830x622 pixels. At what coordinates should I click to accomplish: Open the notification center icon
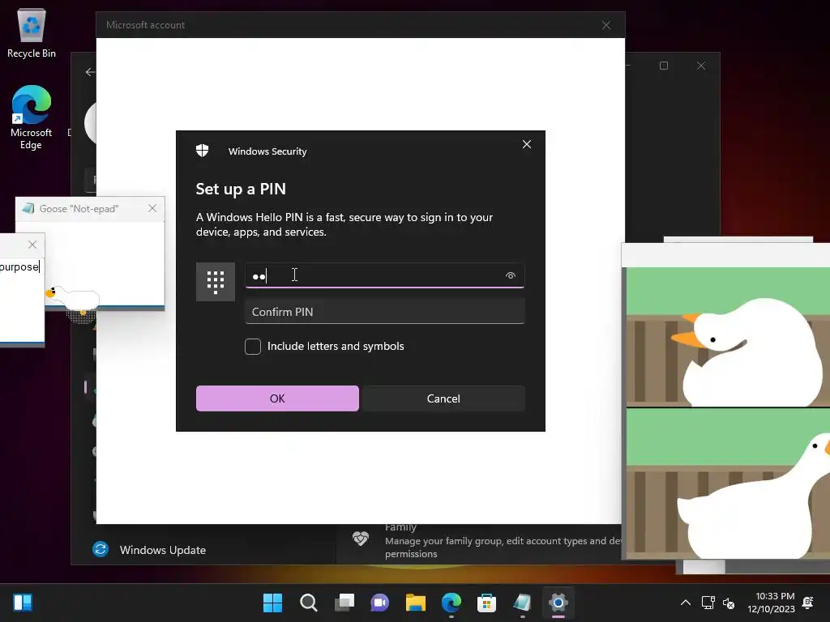coord(808,603)
